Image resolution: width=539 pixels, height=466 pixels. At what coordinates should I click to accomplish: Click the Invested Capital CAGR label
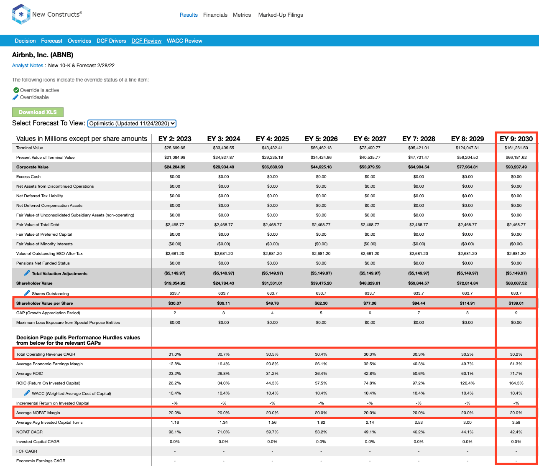[x=38, y=442]
